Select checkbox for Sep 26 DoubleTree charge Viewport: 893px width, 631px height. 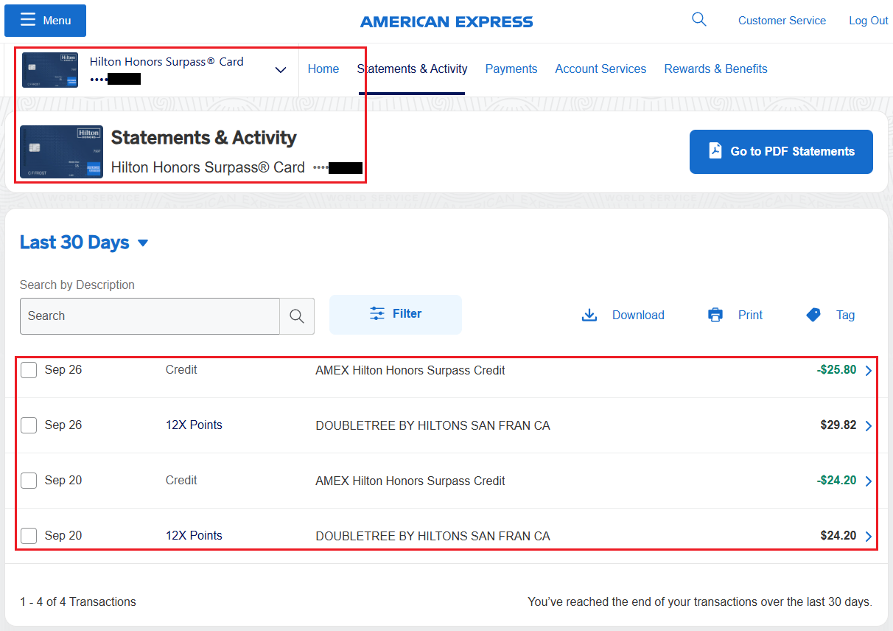pyautogui.click(x=29, y=425)
